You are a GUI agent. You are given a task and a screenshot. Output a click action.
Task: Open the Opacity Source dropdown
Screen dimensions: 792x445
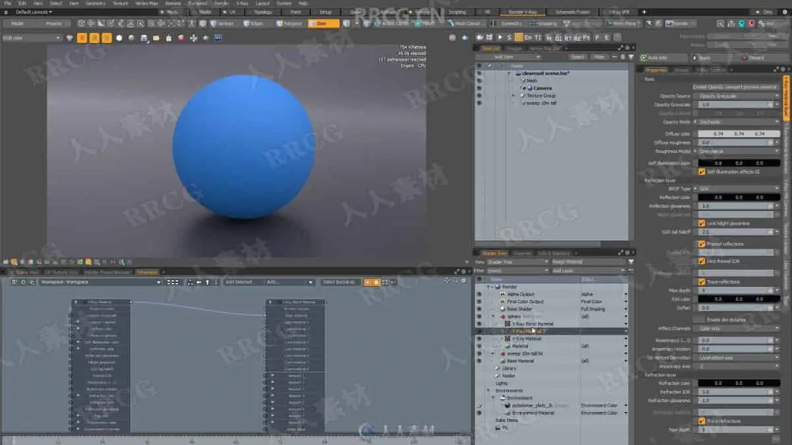point(739,96)
